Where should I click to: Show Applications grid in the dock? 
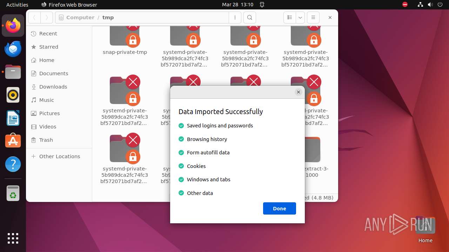[x=13, y=238]
